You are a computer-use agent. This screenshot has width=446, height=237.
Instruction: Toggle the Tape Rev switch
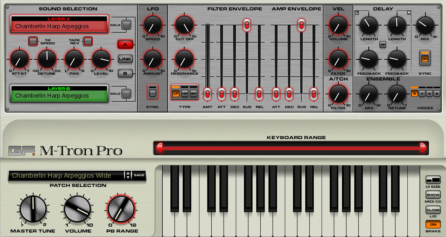pyautogui.click(x=88, y=41)
